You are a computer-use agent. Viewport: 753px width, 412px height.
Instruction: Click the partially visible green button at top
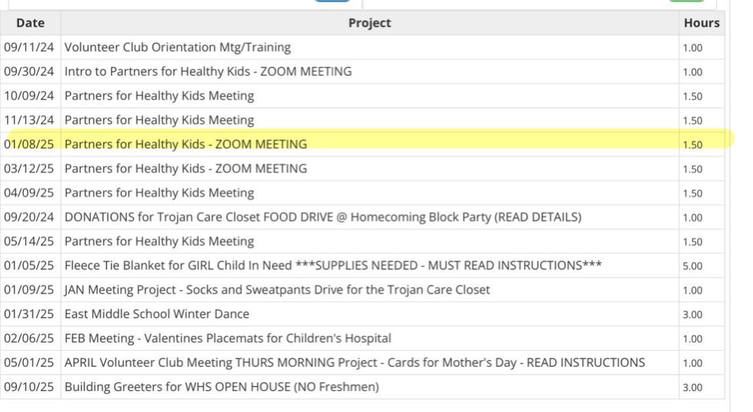point(686,1)
